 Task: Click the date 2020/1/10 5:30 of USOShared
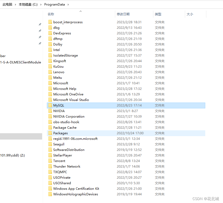click(x=128, y=183)
